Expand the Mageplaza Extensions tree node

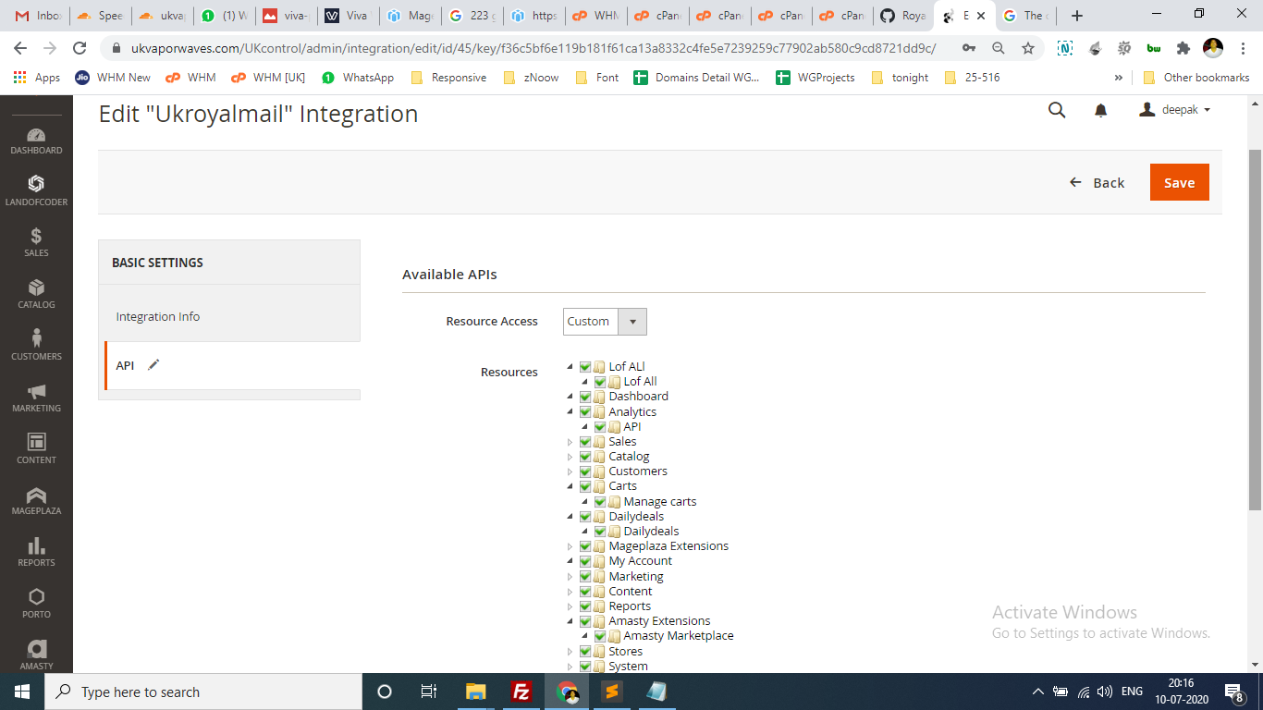click(570, 546)
